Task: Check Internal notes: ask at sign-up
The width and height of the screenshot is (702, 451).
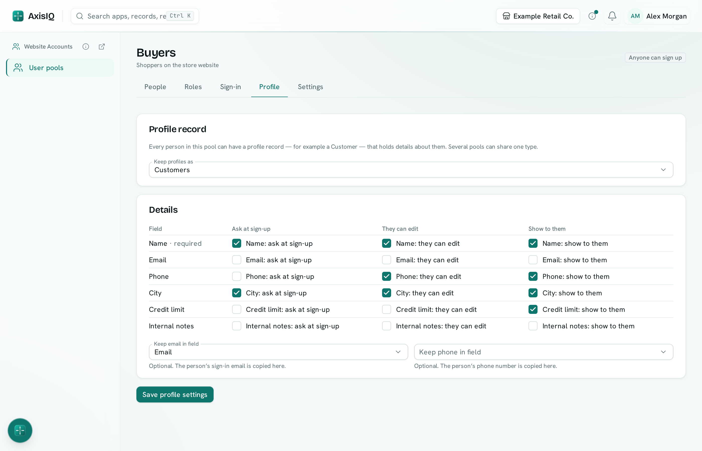Action: coord(236,326)
